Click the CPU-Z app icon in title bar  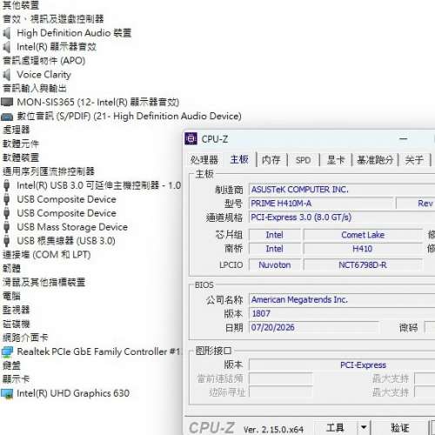click(191, 138)
